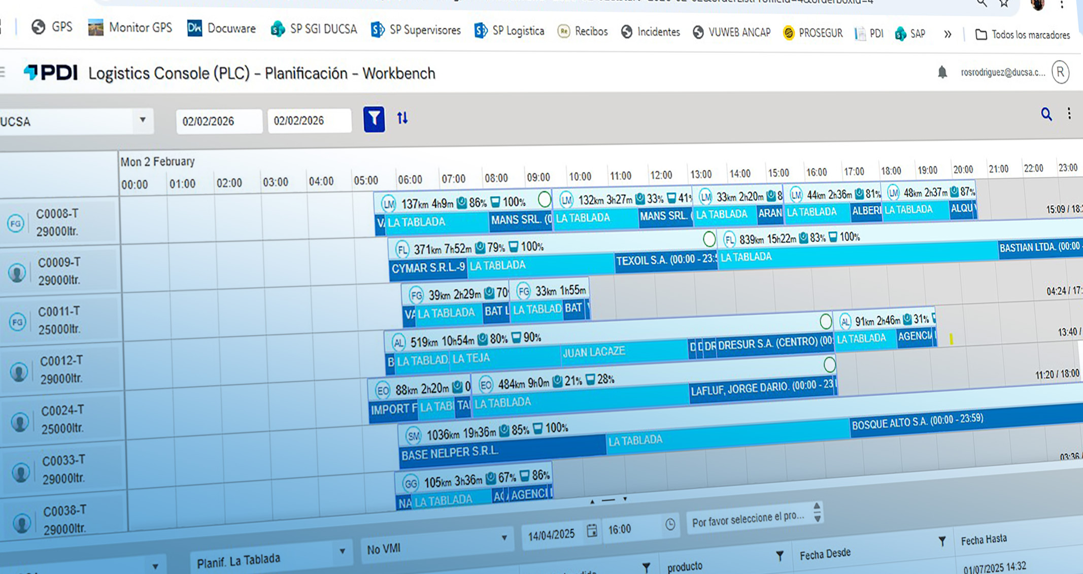
Task: Click the AL badge on the 91km trip
Action: [845, 321]
